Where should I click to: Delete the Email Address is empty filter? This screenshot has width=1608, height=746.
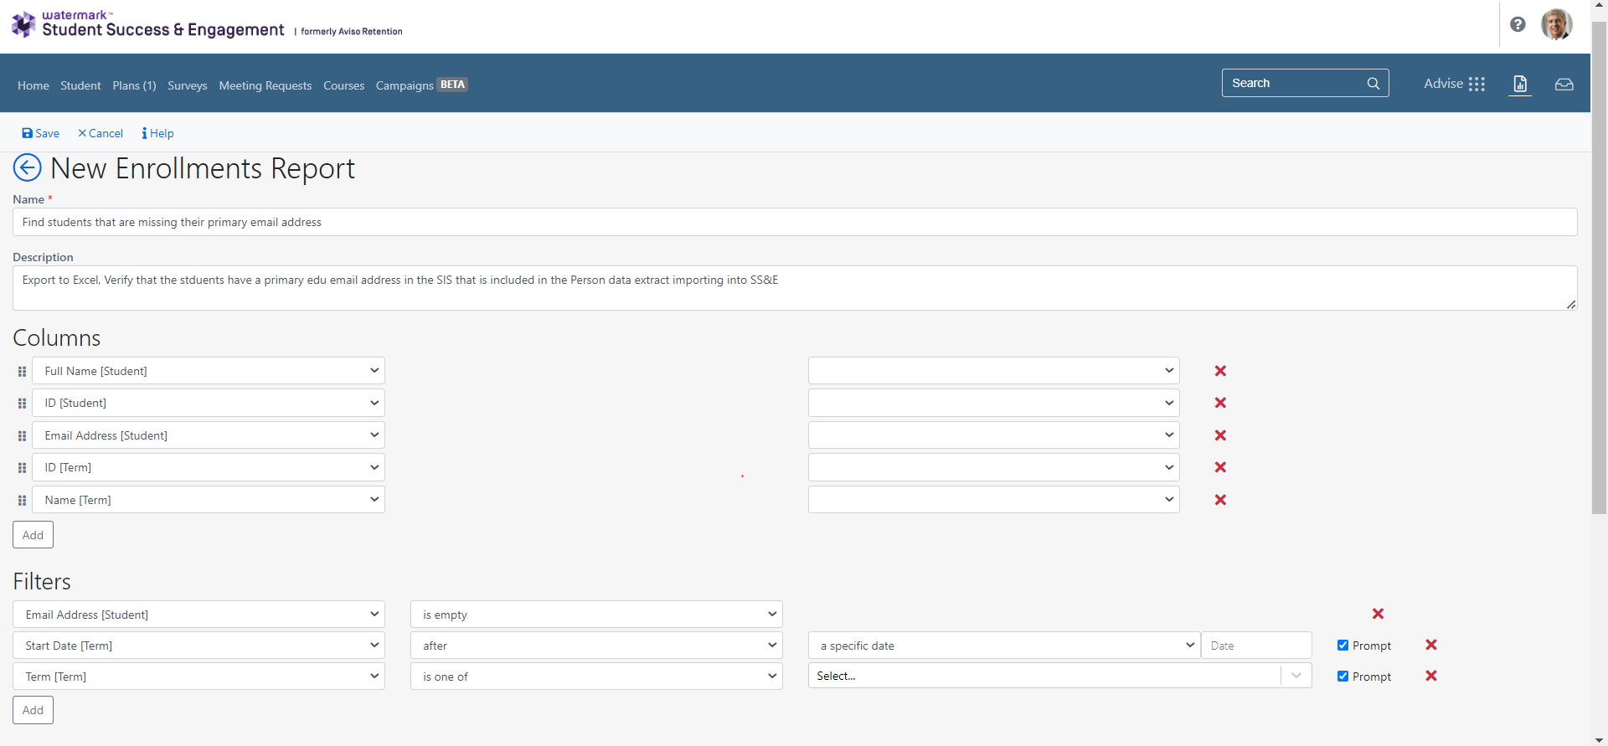[x=1378, y=614]
